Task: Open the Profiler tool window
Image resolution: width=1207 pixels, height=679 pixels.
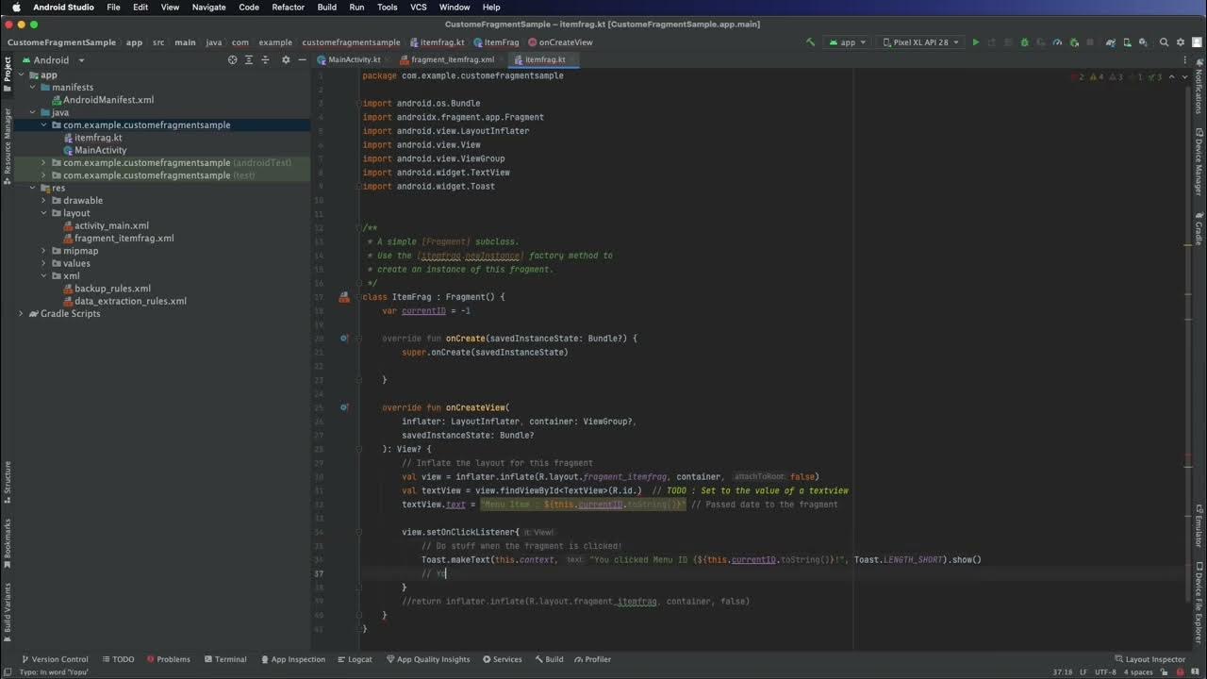Action: [592, 659]
